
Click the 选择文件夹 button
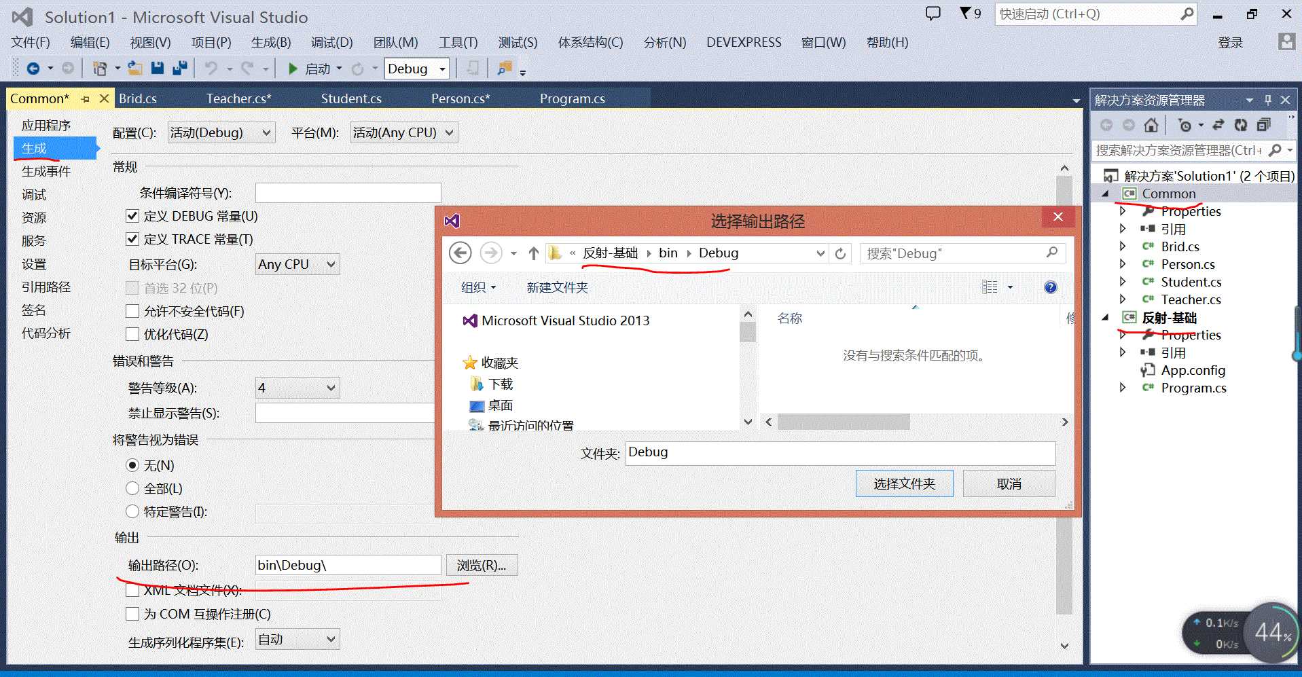pyautogui.click(x=905, y=483)
